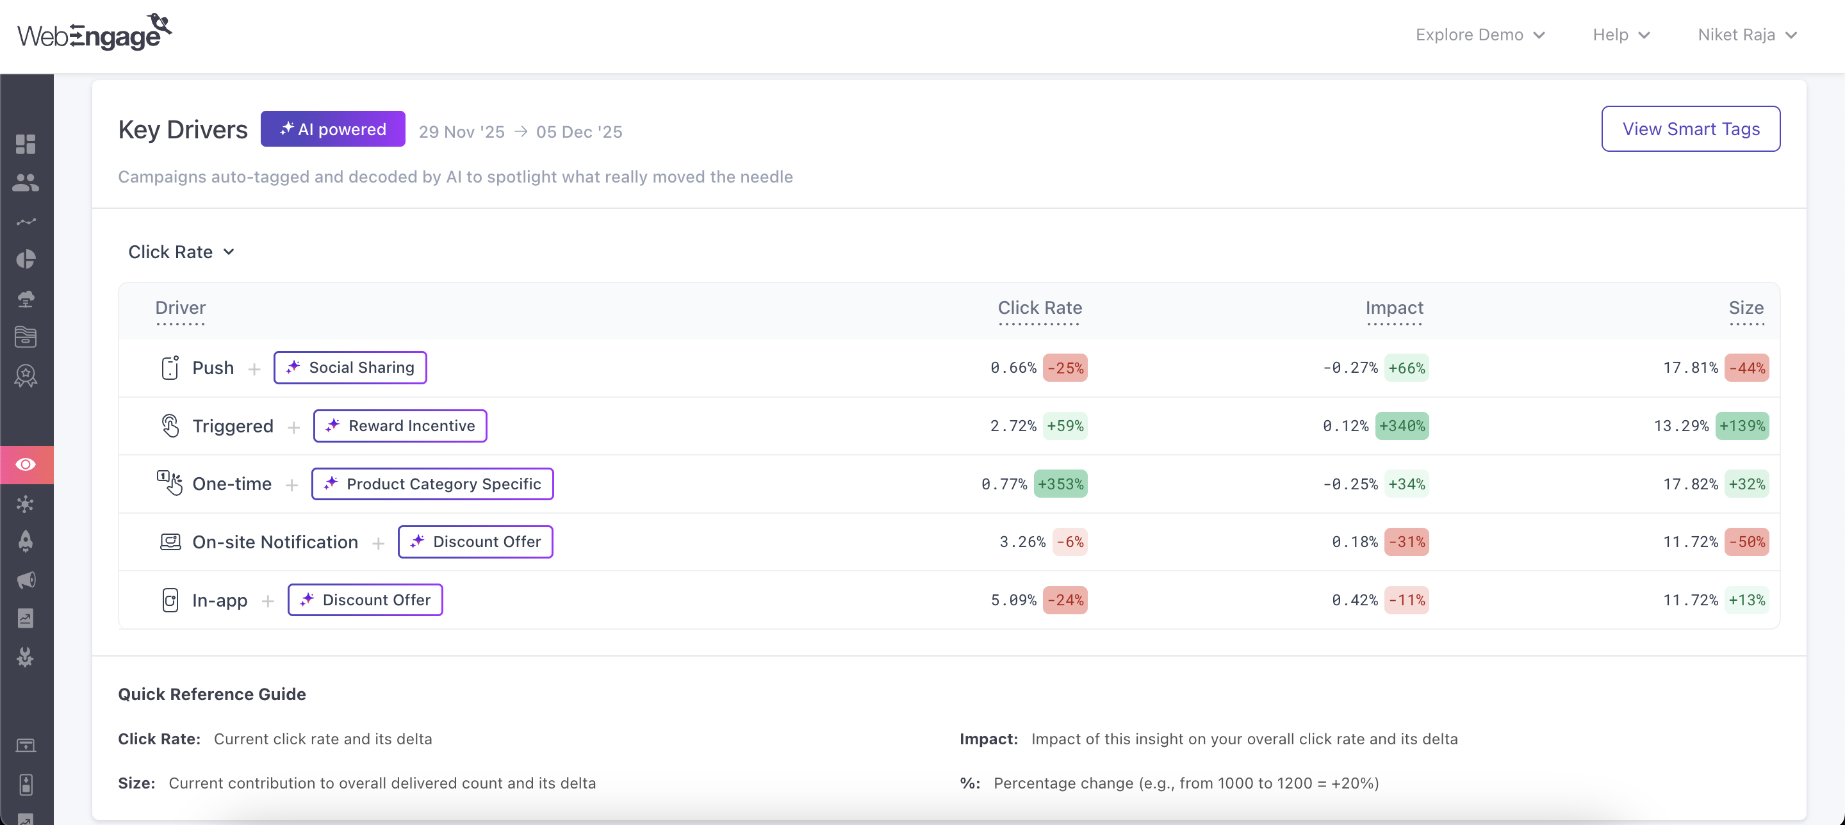
Task: Click the Size column header
Action: coord(1746,308)
